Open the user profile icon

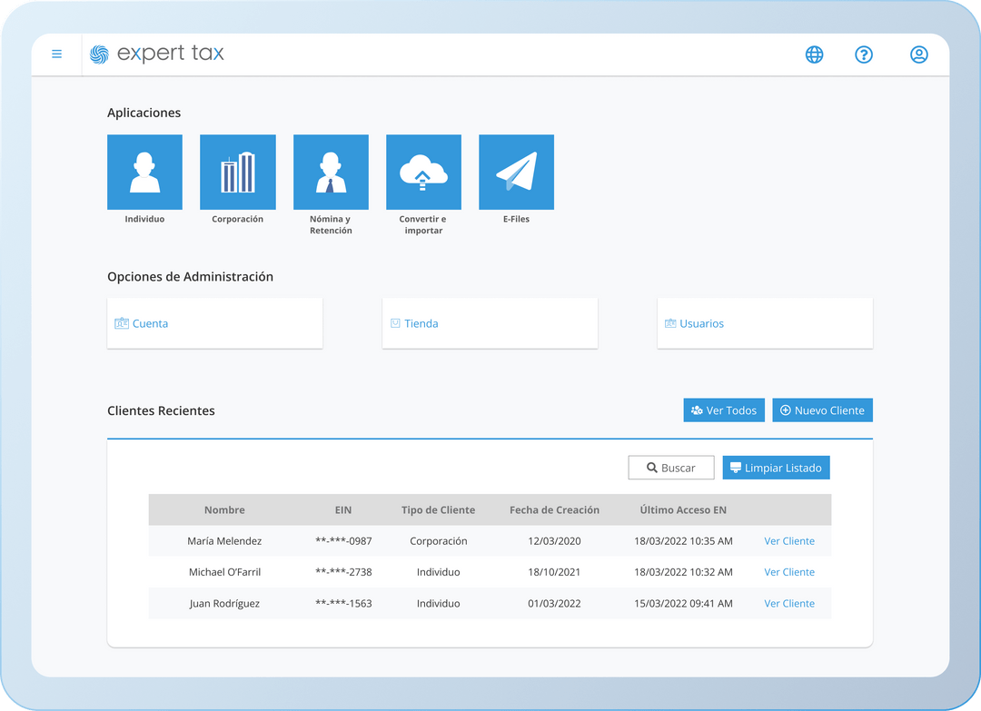[x=918, y=54]
